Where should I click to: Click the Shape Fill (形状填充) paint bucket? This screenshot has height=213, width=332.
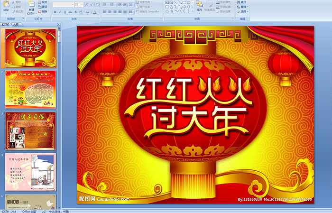click(218, 2)
